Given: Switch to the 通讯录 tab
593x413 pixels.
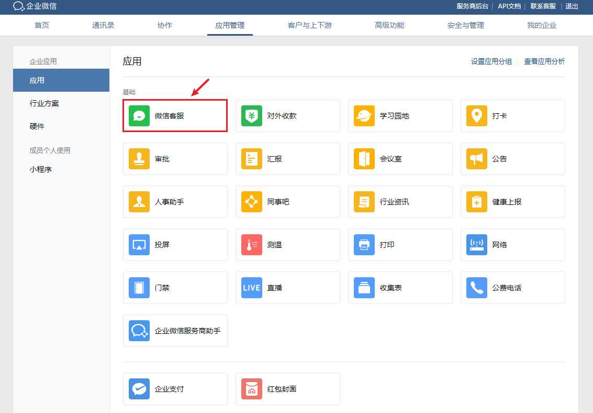Looking at the screenshot, I should [x=103, y=25].
